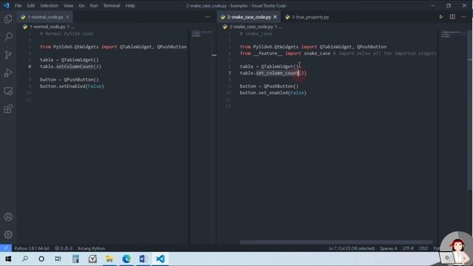
Task: Change the UTF-8 file encoding
Action: [408, 248]
